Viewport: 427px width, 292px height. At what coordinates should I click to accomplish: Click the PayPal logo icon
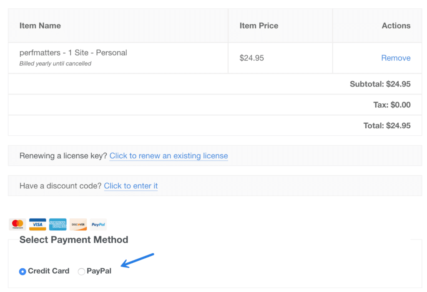[98, 224]
